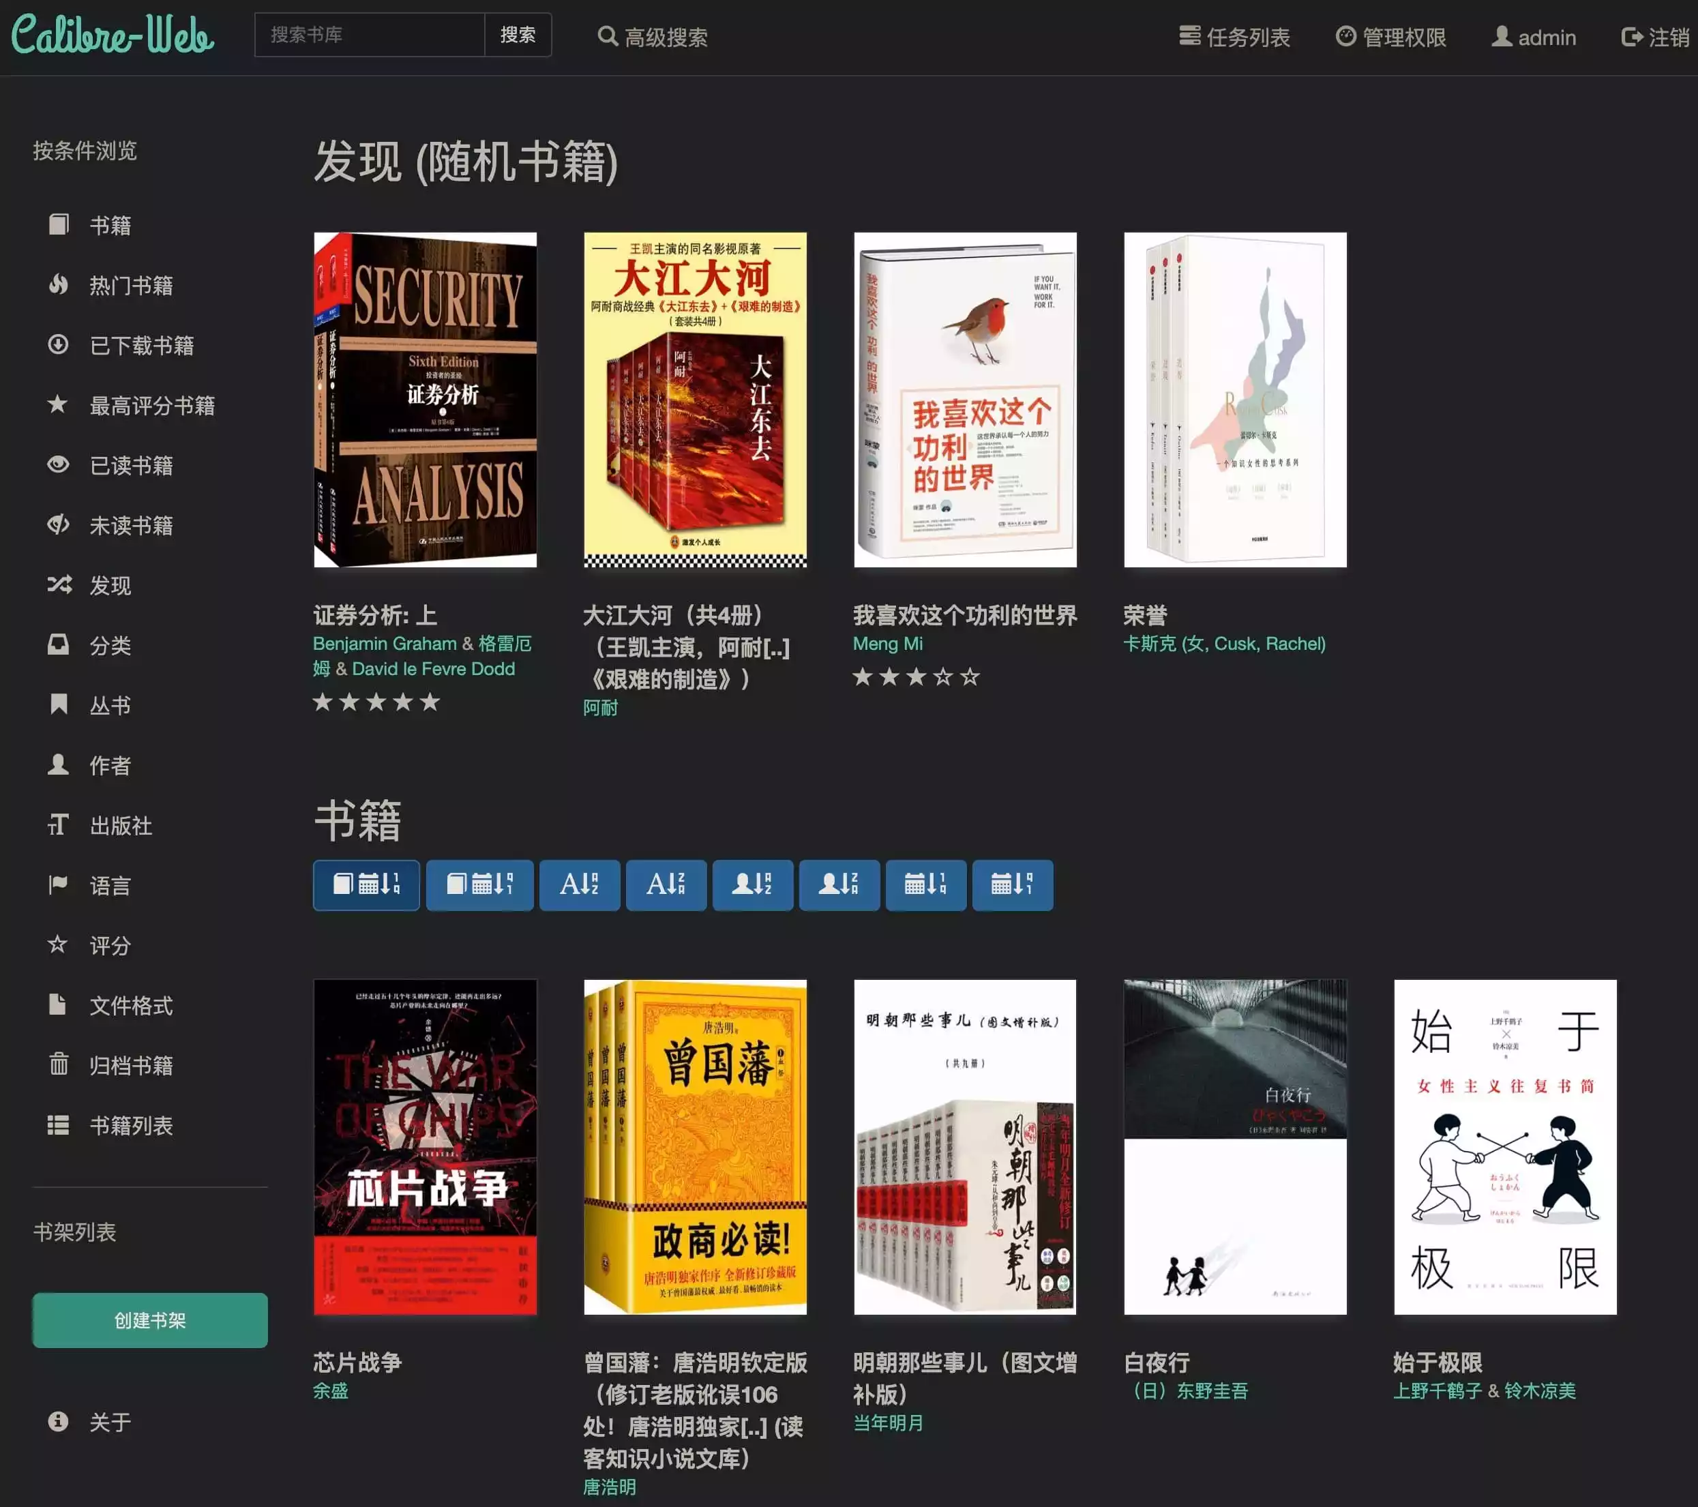Click 创建书架 create shelf button
The width and height of the screenshot is (1698, 1507).
point(149,1320)
